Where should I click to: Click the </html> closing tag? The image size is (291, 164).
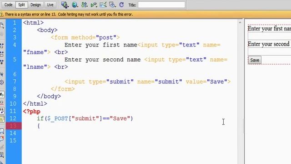pyautogui.click(x=35, y=104)
